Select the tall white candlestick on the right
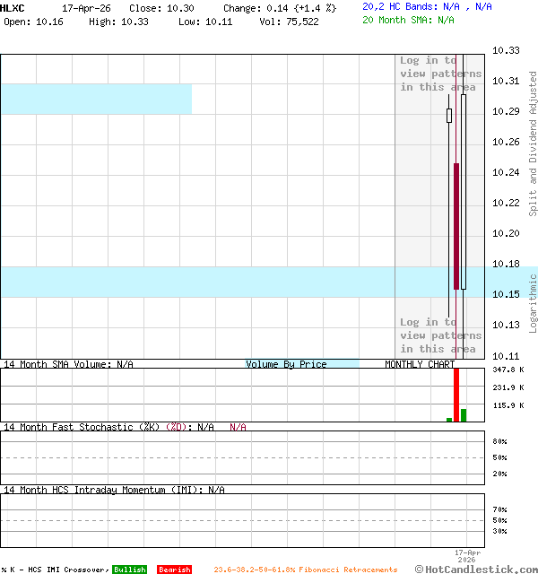 tap(464, 191)
